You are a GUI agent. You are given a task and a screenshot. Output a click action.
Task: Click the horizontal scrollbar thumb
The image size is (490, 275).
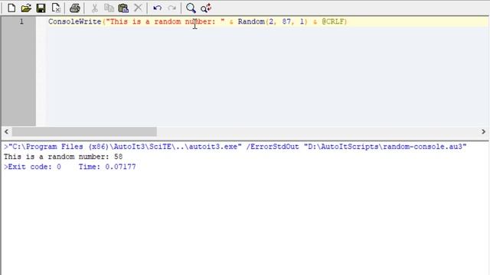(84, 131)
